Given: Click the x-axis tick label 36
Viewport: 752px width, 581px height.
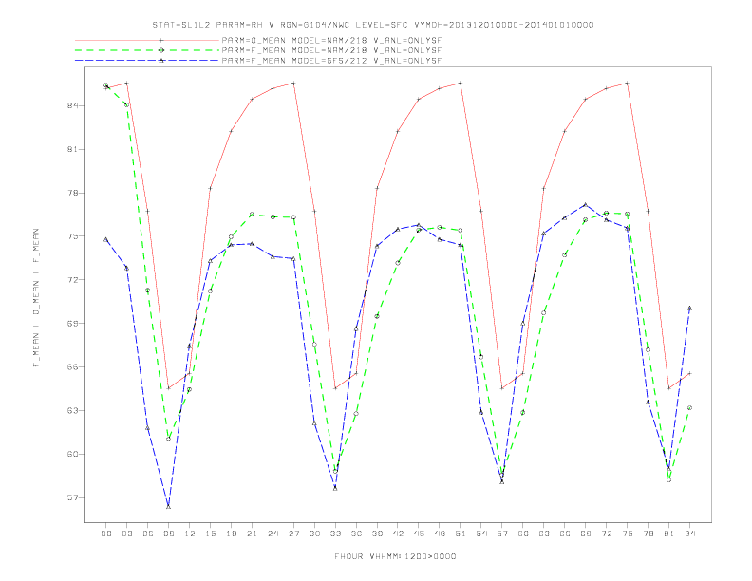Looking at the screenshot, I should 356,534.
